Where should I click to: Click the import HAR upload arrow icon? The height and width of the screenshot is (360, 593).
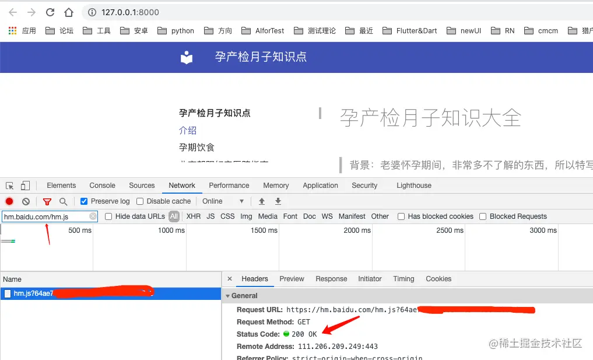pyautogui.click(x=262, y=201)
